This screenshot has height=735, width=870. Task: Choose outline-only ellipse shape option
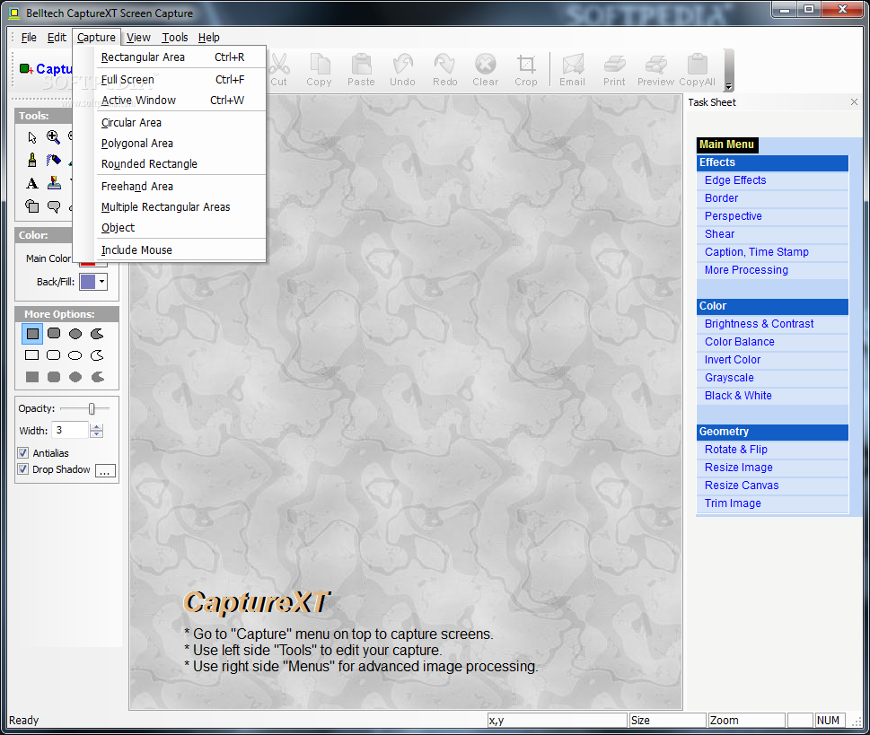75,355
